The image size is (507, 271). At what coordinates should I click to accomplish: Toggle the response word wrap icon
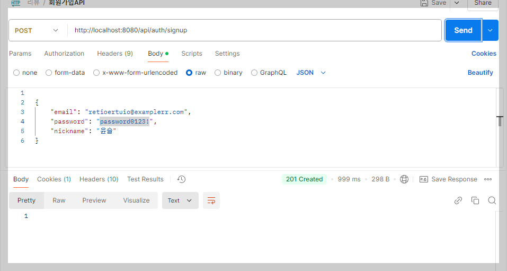coord(211,200)
